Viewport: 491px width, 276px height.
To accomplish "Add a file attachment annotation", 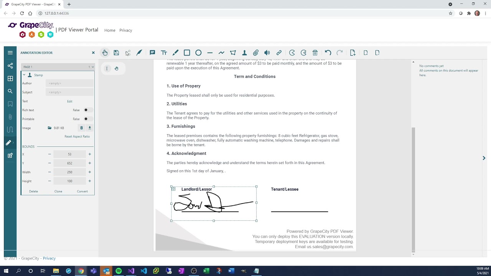I will coord(256,53).
